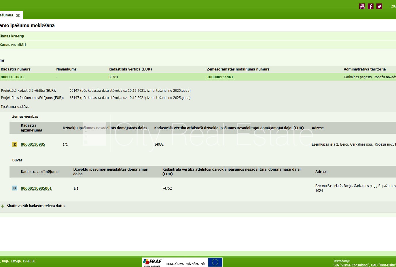Open the Twitter page icon
396x267 pixels.
379,6
